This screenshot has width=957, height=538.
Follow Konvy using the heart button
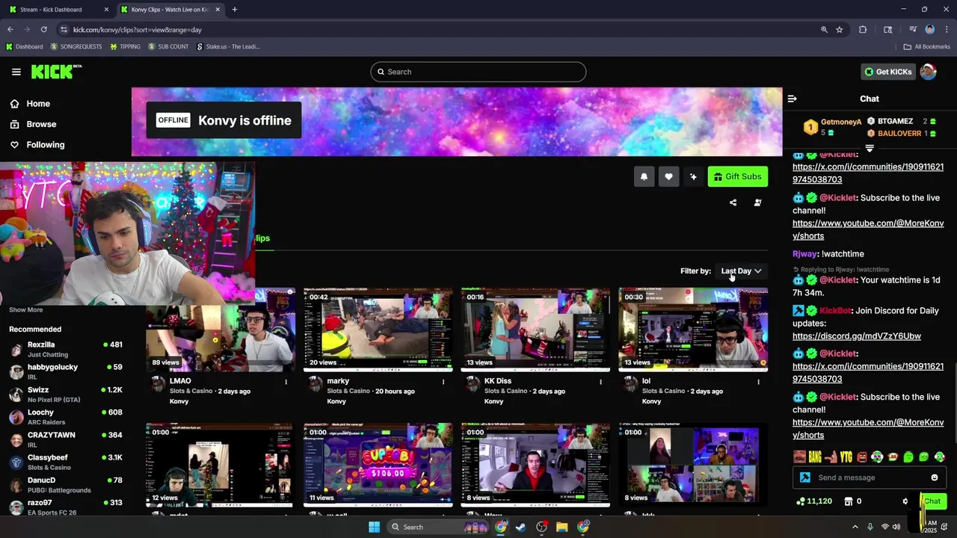point(668,176)
